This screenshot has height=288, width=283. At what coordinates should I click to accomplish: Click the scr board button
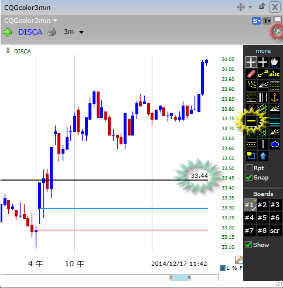pos(275,231)
